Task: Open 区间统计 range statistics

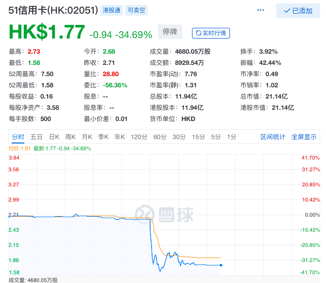Action: coord(273,137)
